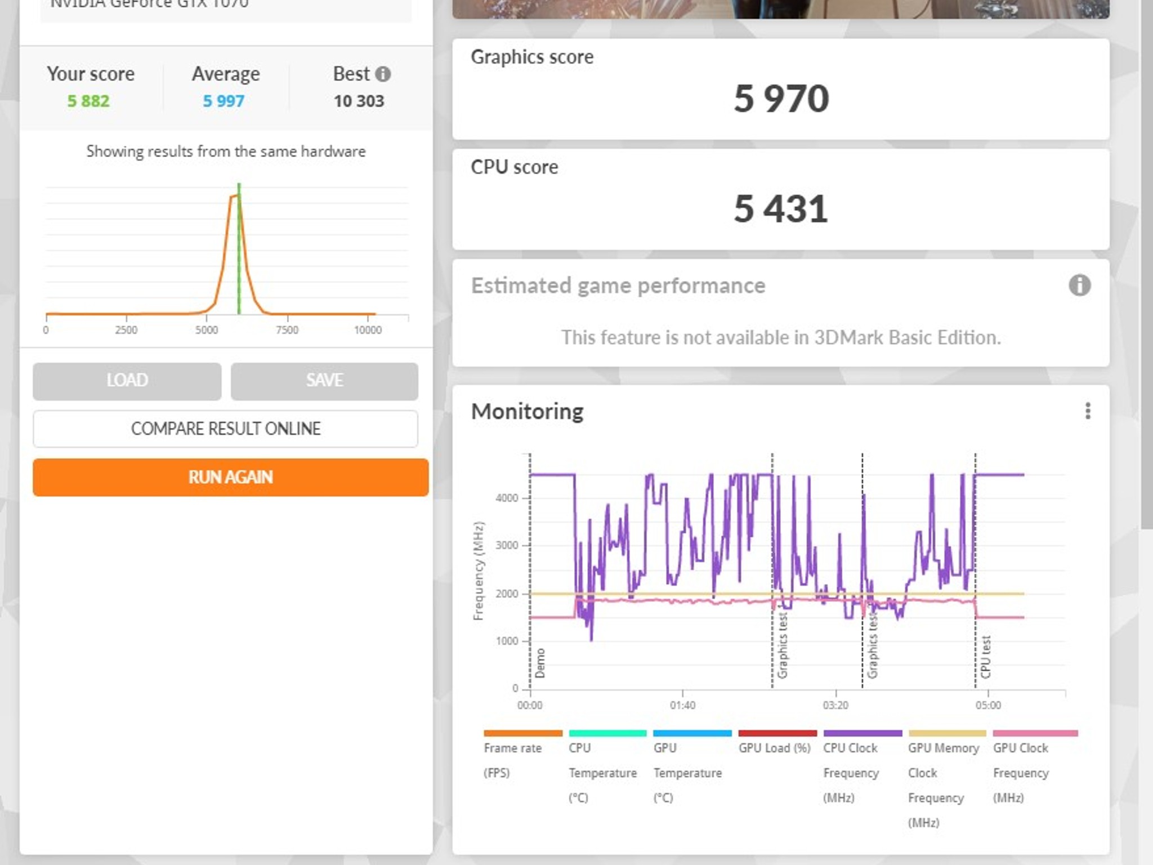Open COMPARE RESULT ONLINE

tap(225, 429)
